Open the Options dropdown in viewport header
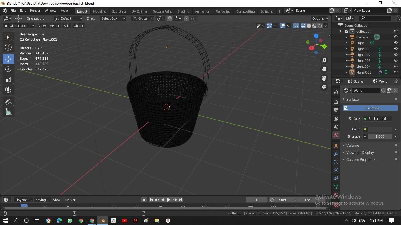Image resolution: width=401 pixels, height=225 pixels. tap(320, 18)
